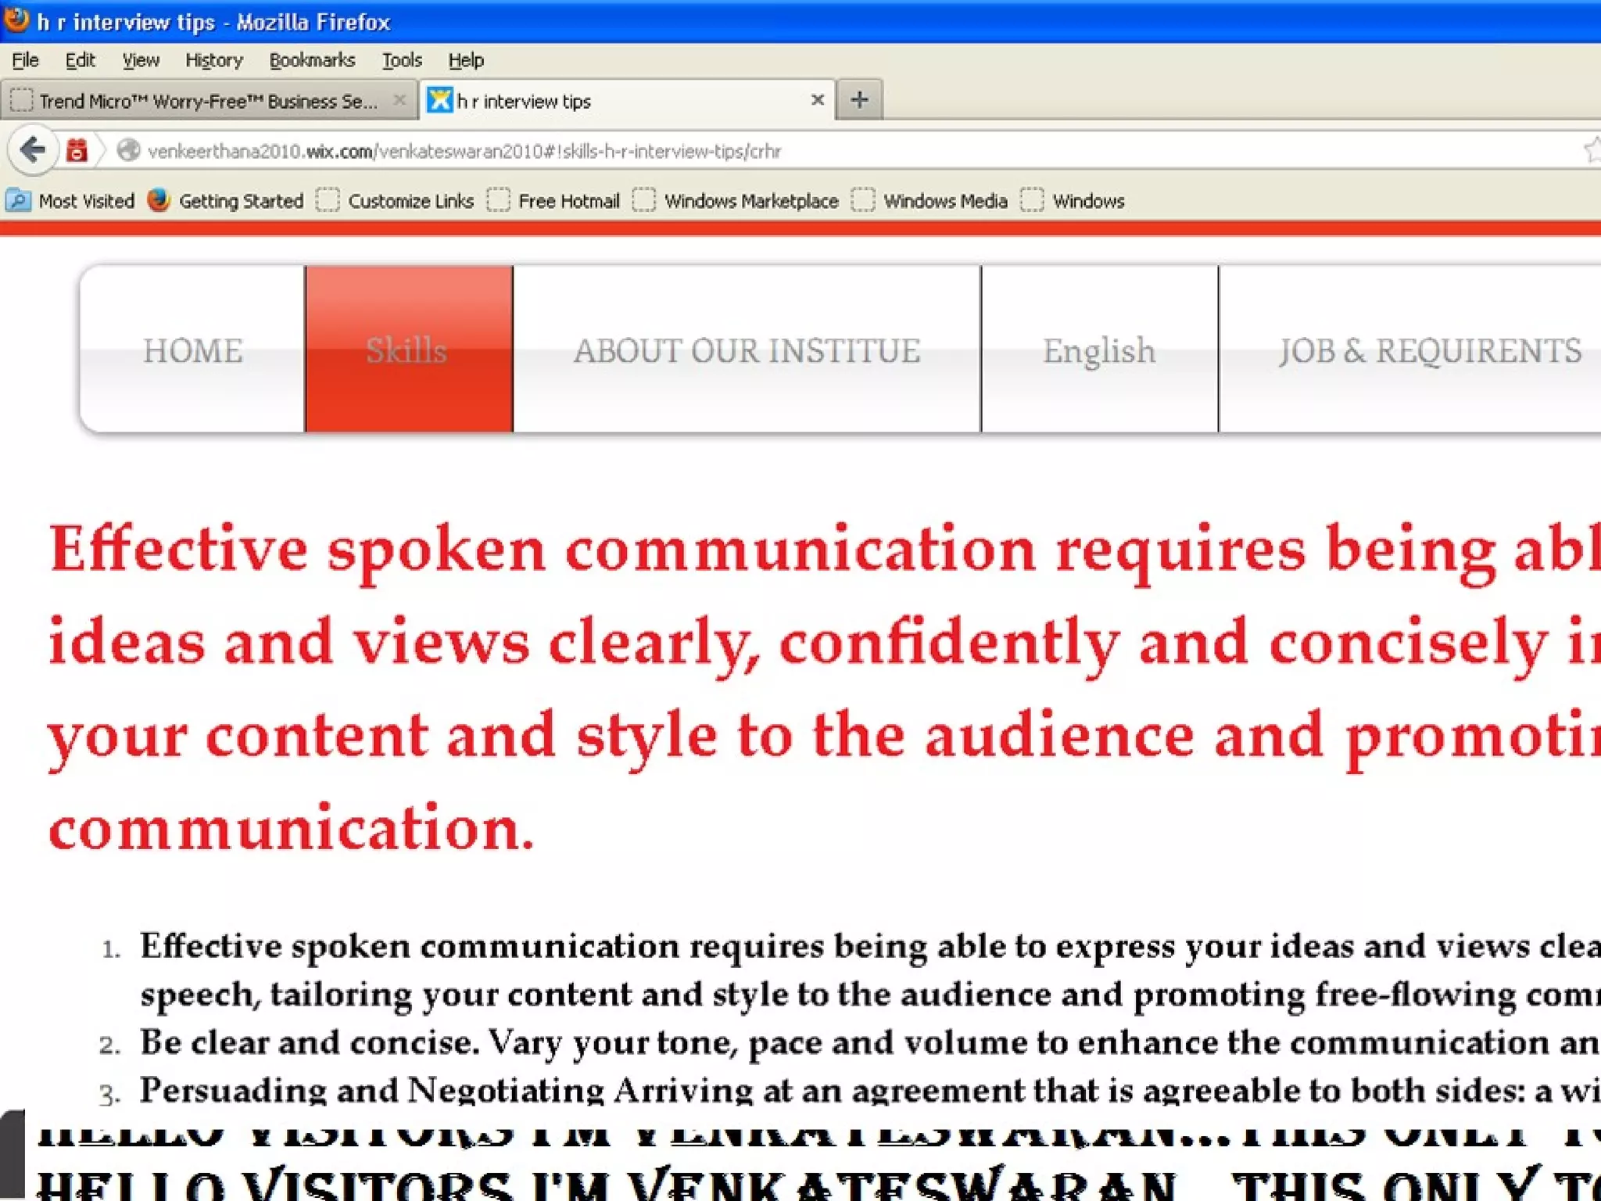Open the Free Hotmail bookmark
The width and height of the screenshot is (1601, 1201).
568,201
